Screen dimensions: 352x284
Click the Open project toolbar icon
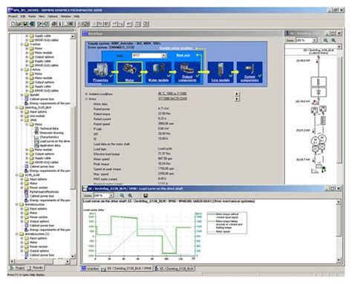pos(19,24)
